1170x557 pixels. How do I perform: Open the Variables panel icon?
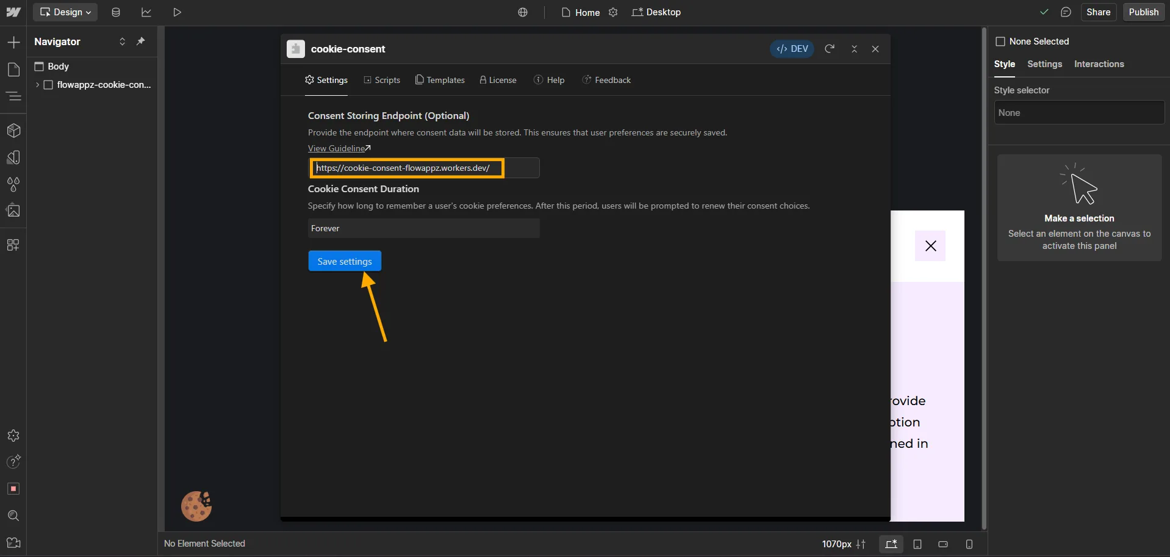tap(13, 157)
